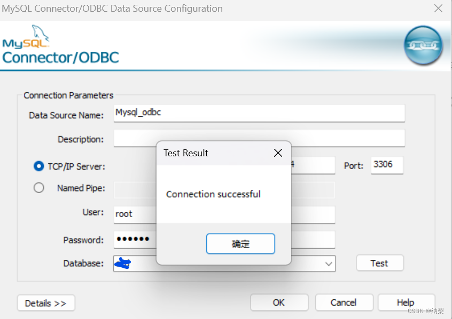Click the Description input field
The height and width of the screenshot is (319, 452).
(259, 138)
